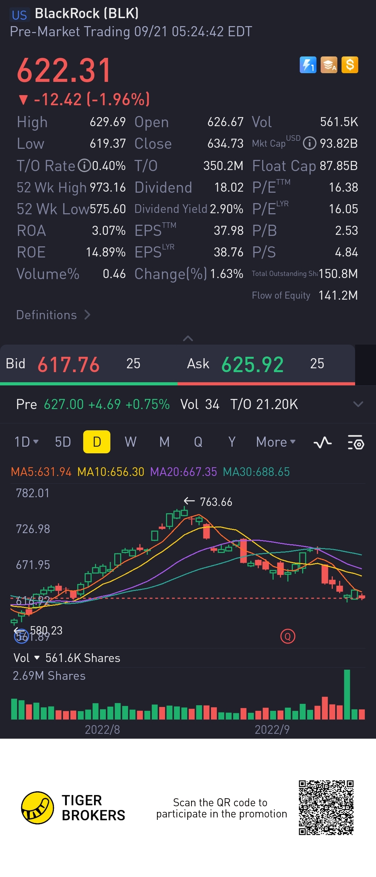Tap the Float Cap 87.85B value
The image size is (376, 877).
[x=339, y=166]
